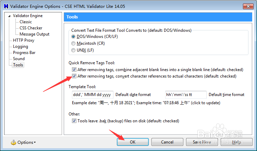Click the gear icon beside Options

(13, 142)
